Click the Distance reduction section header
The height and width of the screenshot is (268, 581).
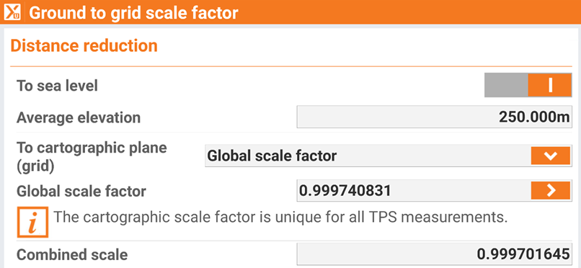(84, 45)
